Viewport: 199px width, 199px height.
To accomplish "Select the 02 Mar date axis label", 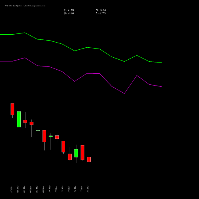I will pyautogui.click(x=18, y=189).
